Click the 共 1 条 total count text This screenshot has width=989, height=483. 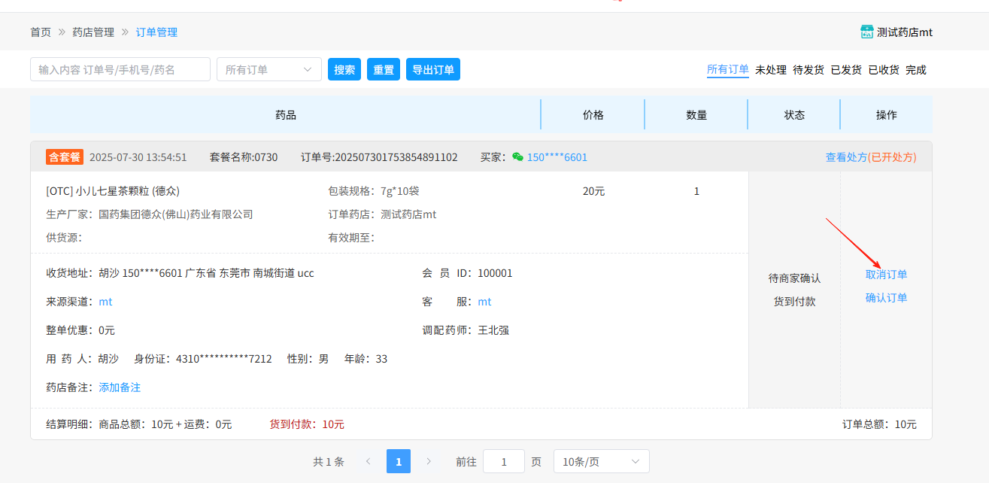(329, 461)
